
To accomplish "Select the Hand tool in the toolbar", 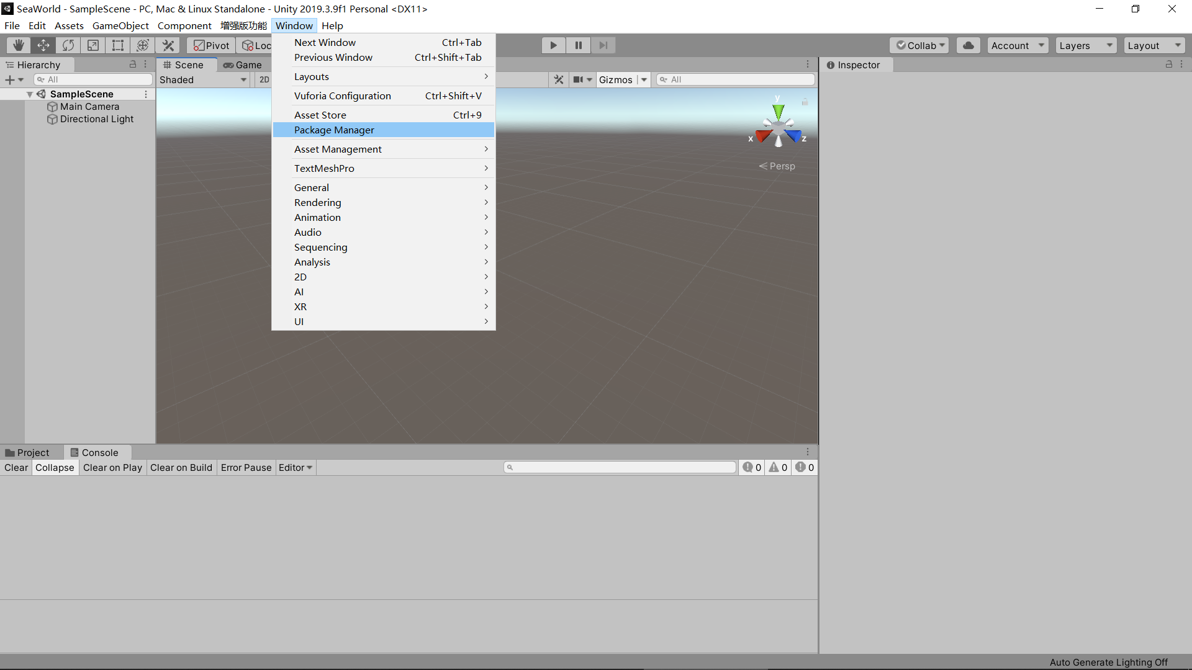I will coord(17,45).
